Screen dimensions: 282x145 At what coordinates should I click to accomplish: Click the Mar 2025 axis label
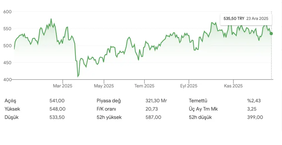coord(63,86)
